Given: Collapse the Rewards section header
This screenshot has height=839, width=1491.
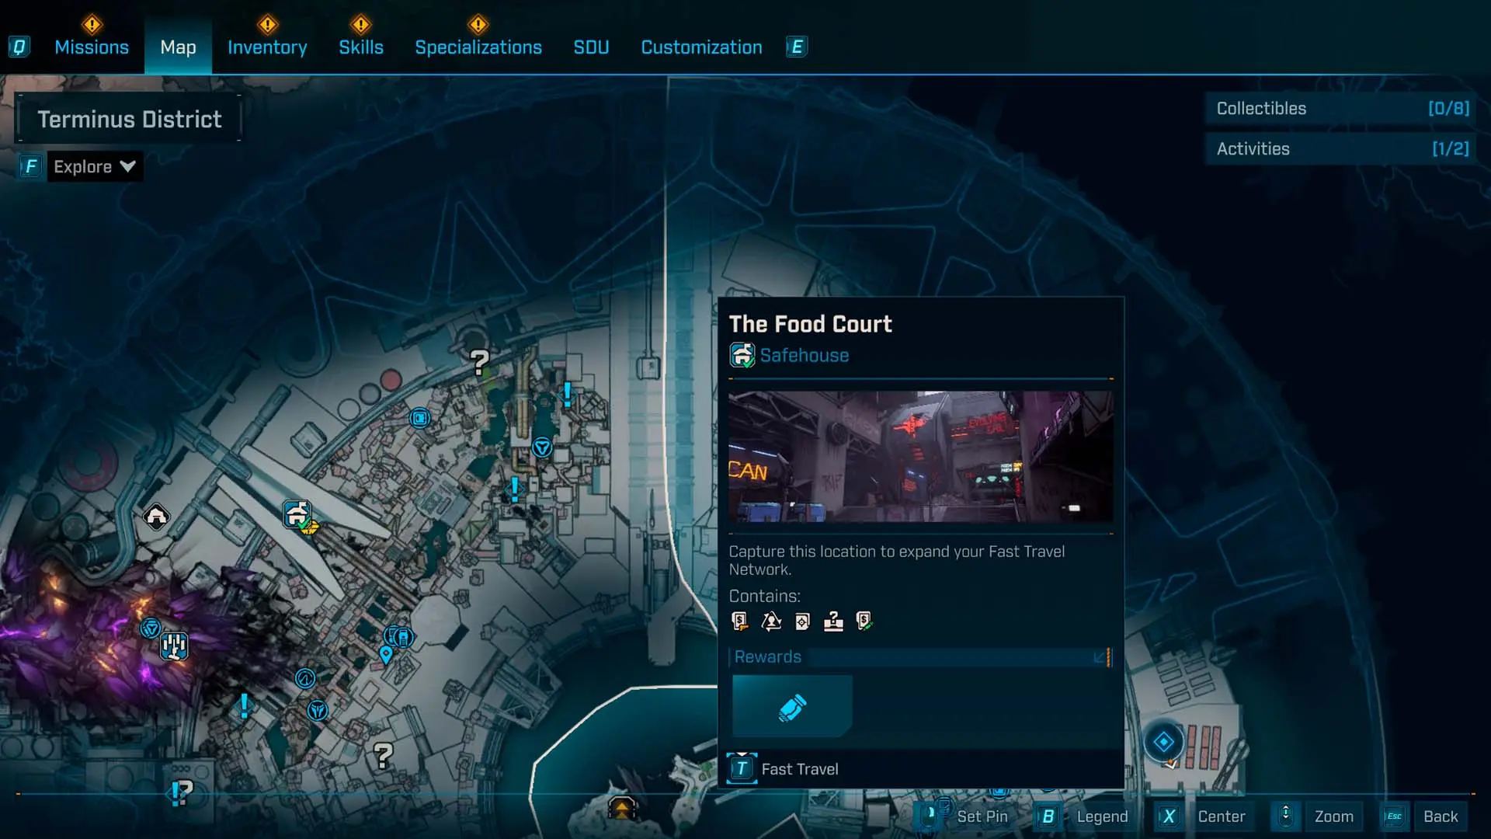Looking at the screenshot, I should tap(920, 657).
